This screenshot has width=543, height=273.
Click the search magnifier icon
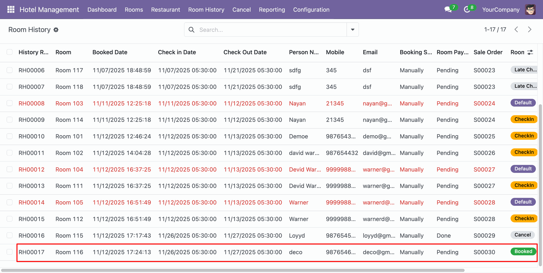[x=191, y=30]
